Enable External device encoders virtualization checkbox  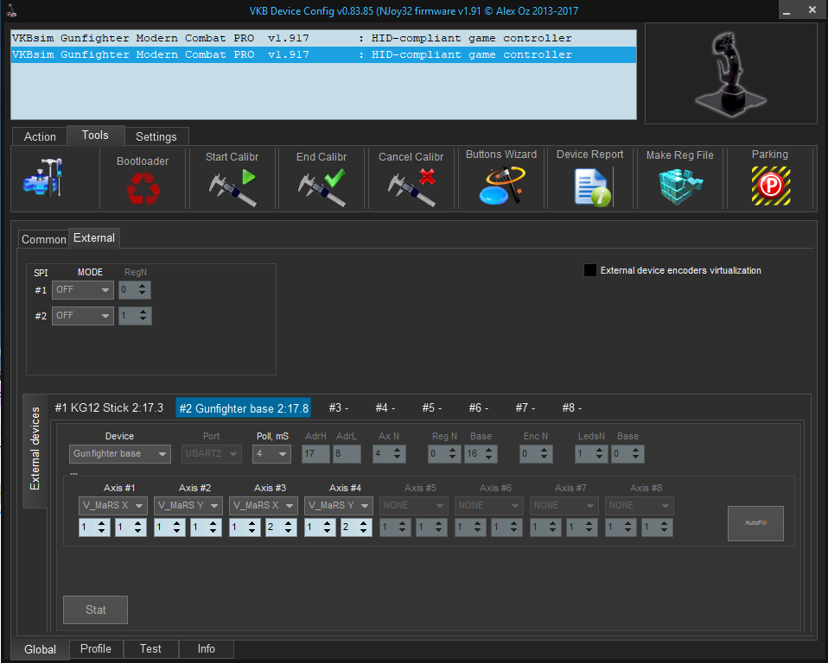pyautogui.click(x=590, y=270)
